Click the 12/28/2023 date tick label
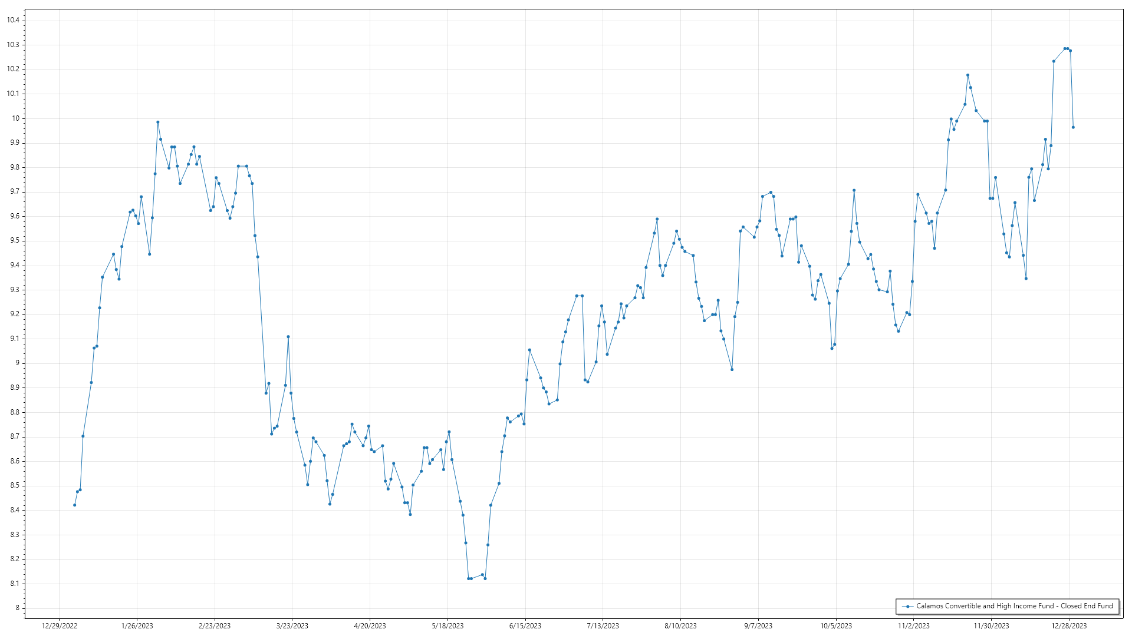Viewport: 1132px width, 636px height. click(1069, 626)
